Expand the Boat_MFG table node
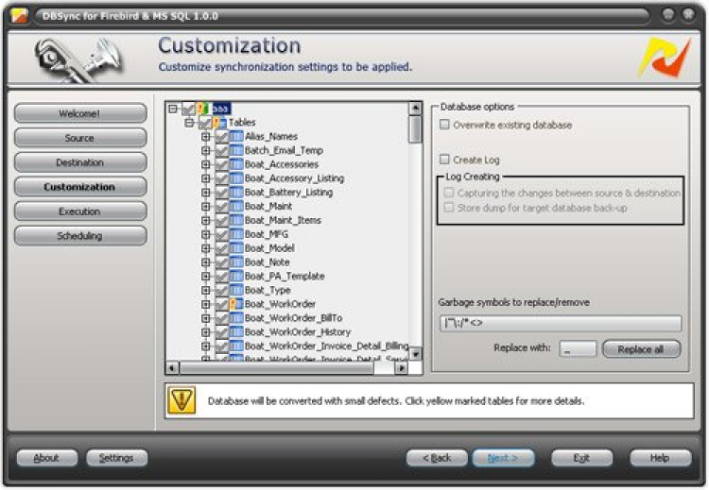The width and height of the screenshot is (709, 490). point(206,234)
